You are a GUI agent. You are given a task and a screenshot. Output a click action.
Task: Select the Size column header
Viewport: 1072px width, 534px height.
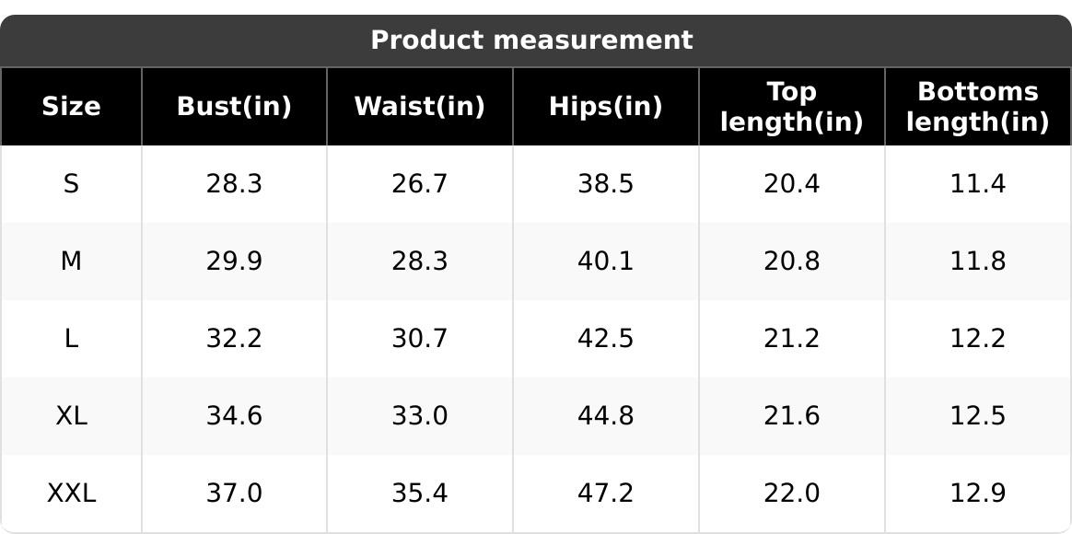point(71,107)
